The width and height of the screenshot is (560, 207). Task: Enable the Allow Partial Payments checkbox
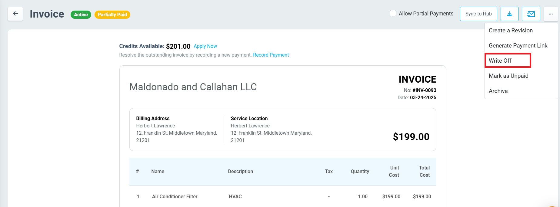pyautogui.click(x=393, y=13)
